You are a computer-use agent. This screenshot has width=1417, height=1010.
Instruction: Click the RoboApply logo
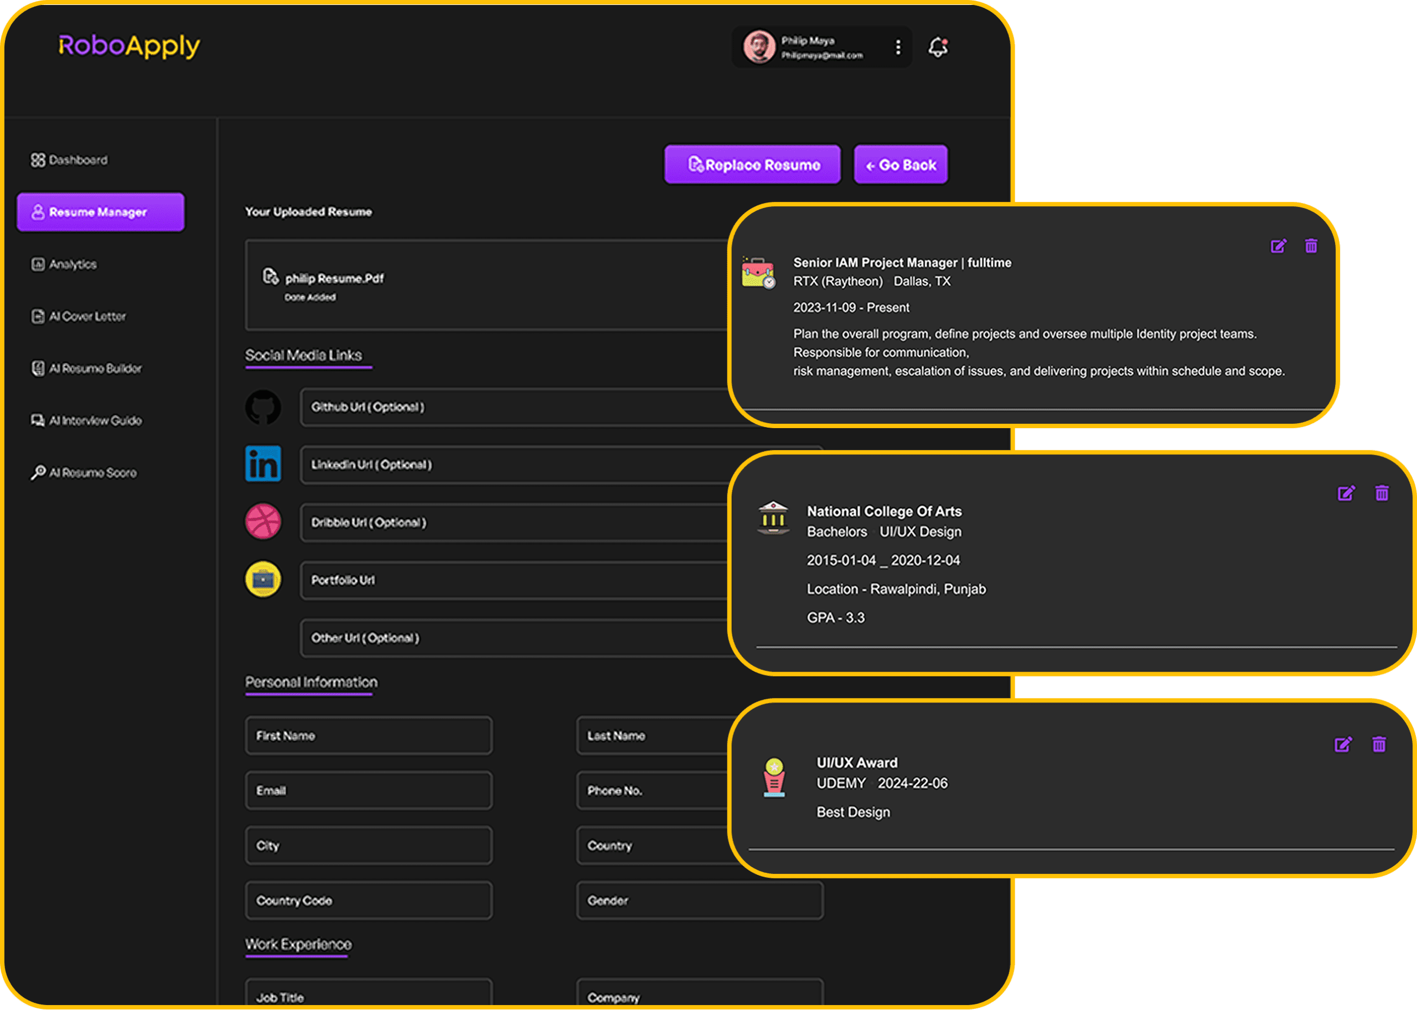[129, 46]
